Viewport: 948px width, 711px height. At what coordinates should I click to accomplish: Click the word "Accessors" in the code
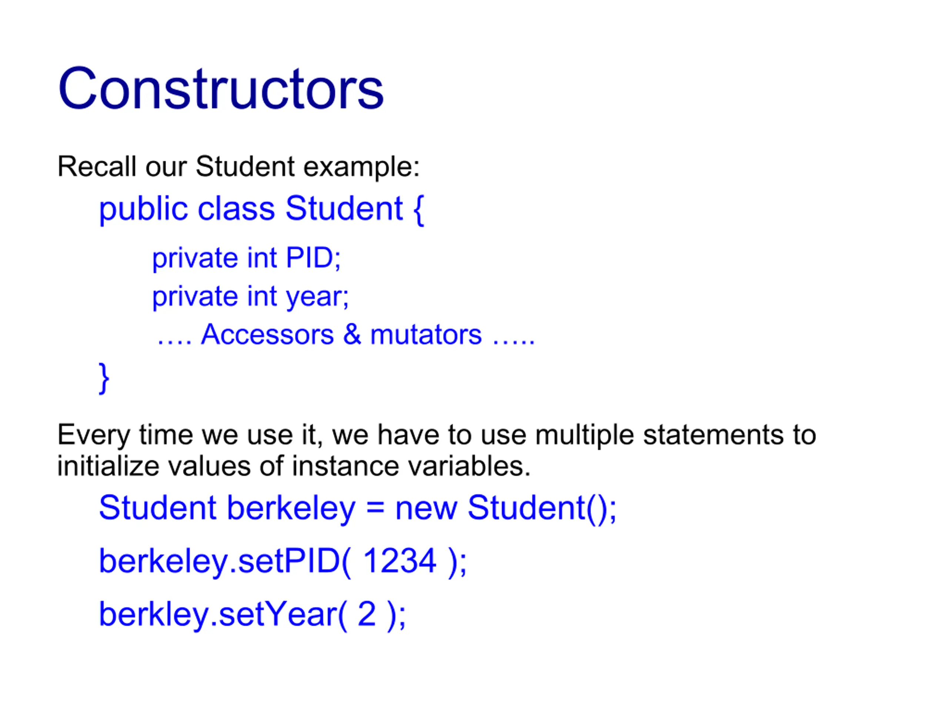267,335
